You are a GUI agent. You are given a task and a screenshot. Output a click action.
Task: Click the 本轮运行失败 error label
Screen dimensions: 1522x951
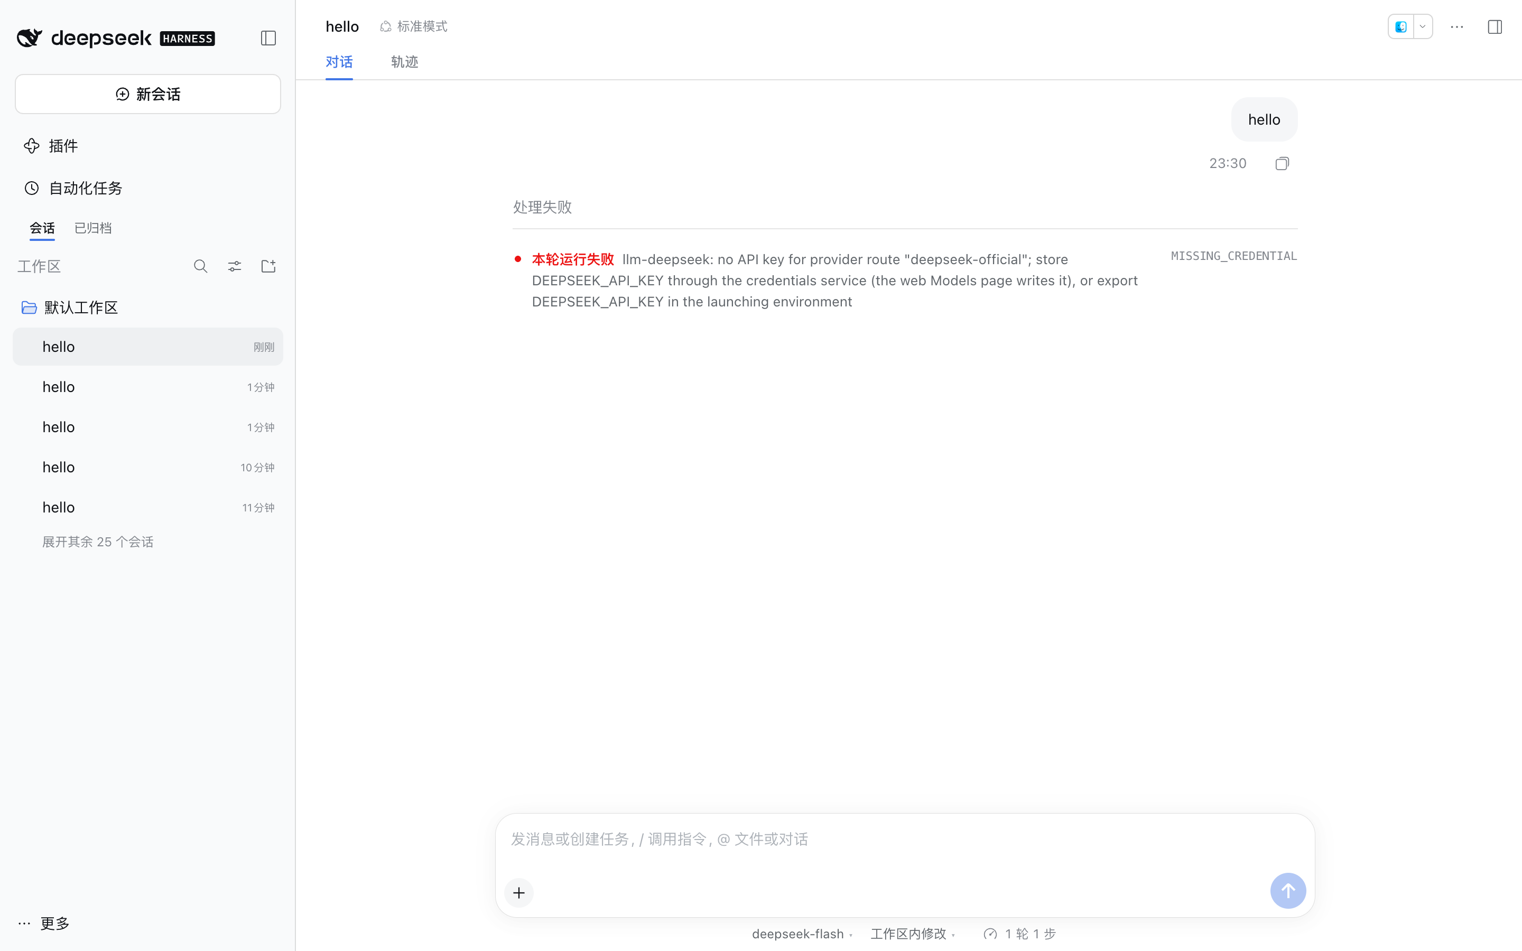point(573,259)
